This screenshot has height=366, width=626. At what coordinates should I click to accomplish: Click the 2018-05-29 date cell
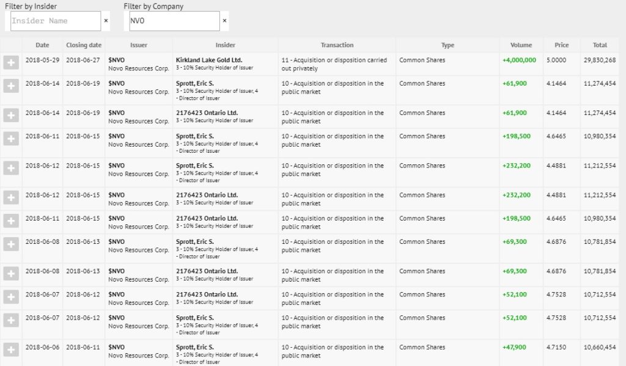[x=42, y=60]
